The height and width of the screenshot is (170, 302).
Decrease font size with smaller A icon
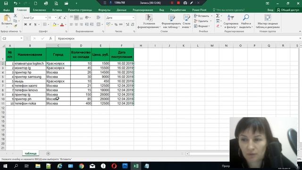click(x=65, y=18)
